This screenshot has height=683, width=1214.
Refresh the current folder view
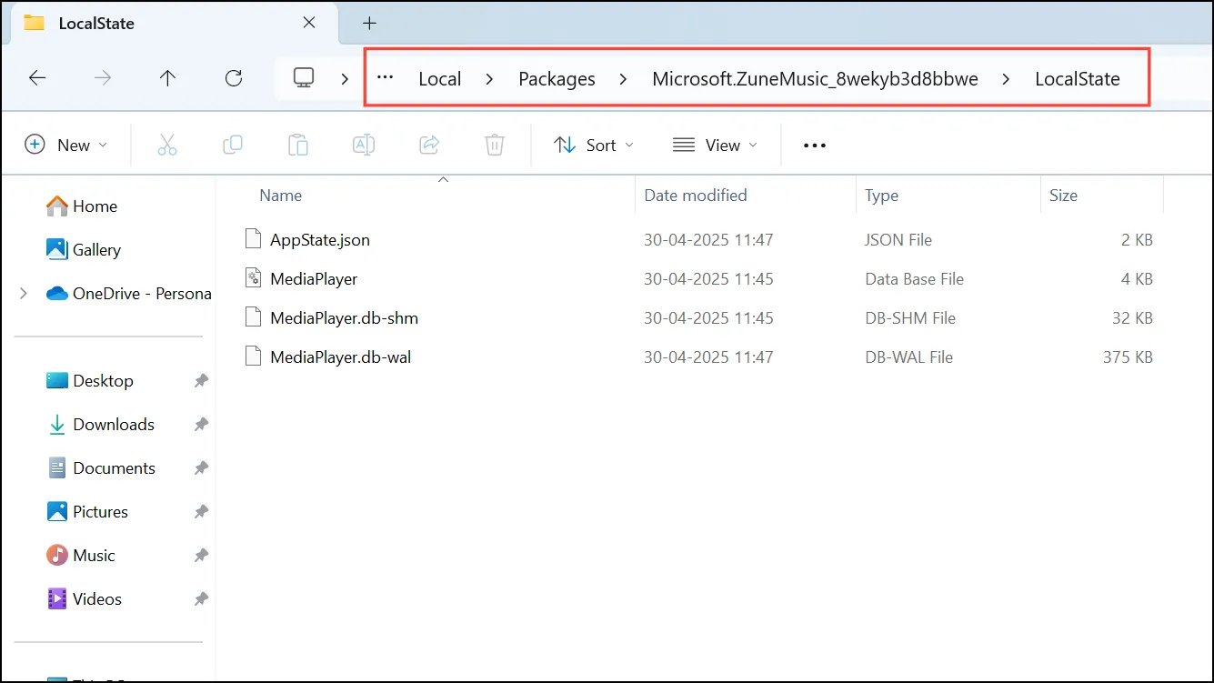coord(234,78)
